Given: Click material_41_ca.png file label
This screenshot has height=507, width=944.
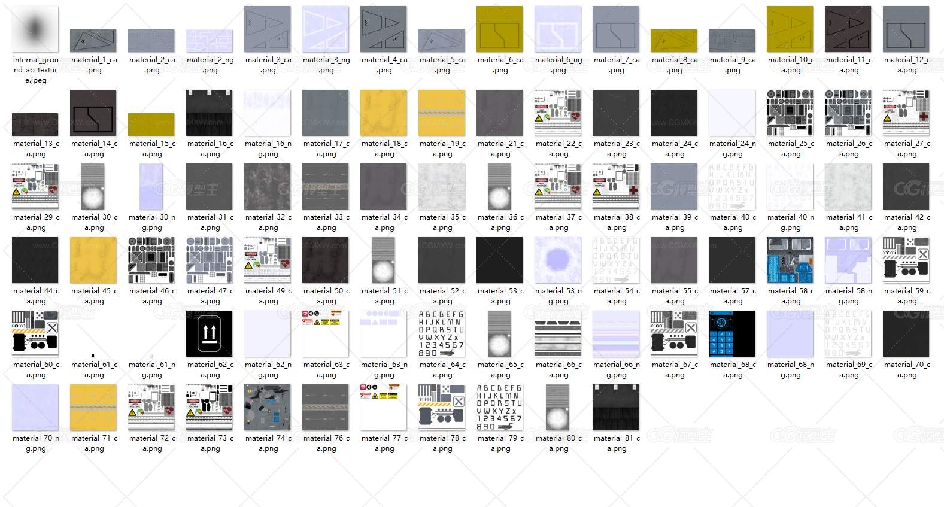Looking at the screenshot, I should 848,222.
